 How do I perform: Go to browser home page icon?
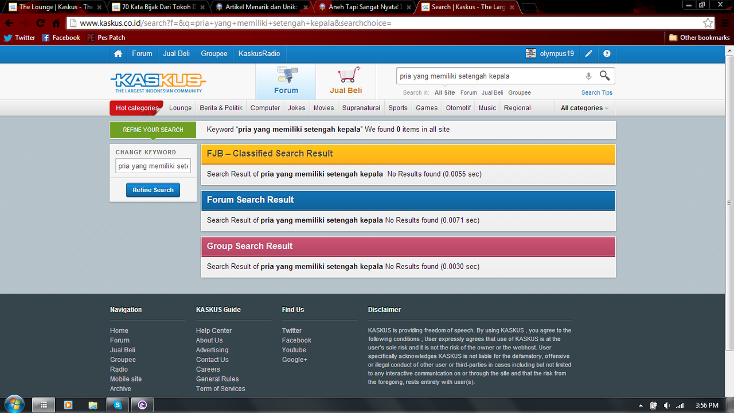(x=56, y=23)
